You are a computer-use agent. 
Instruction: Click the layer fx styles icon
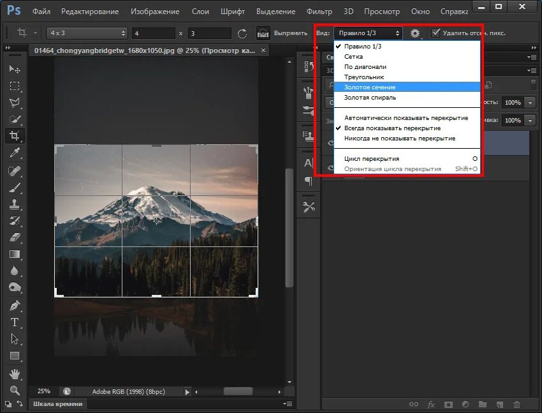[431, 404]
